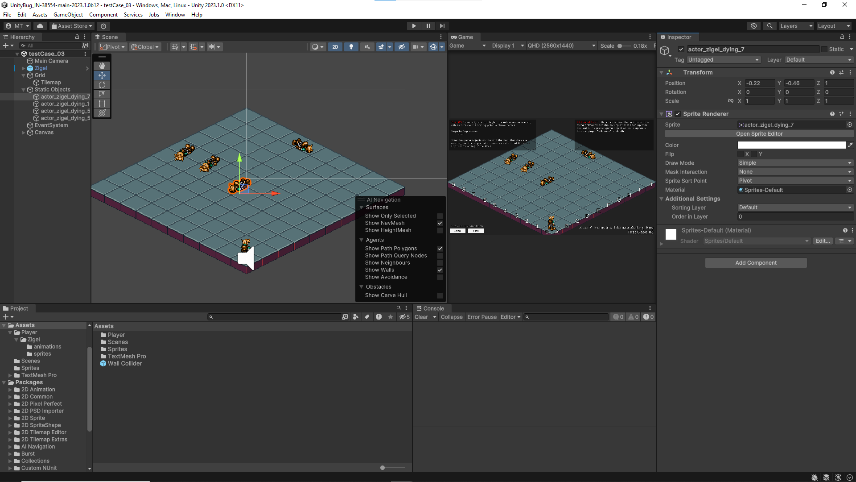Open the Draw Mode dropdown
856x482 pixels.
(795, 163)
